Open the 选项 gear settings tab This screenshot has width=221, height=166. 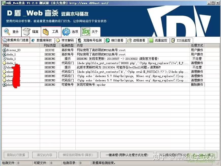(71, 32)
